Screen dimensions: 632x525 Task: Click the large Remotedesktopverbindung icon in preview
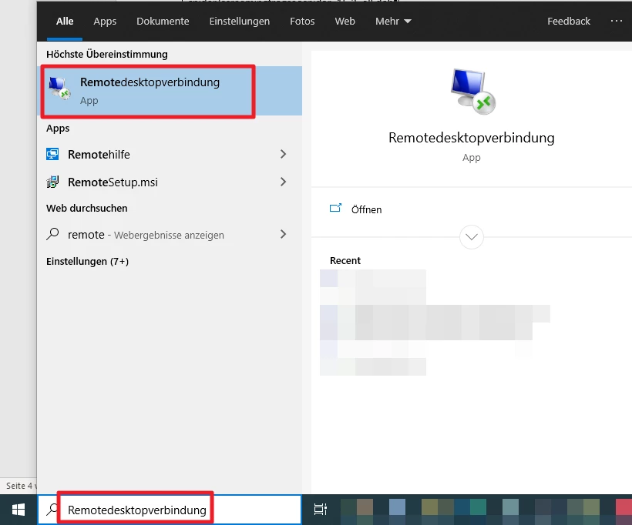click(x=472, y=91)
